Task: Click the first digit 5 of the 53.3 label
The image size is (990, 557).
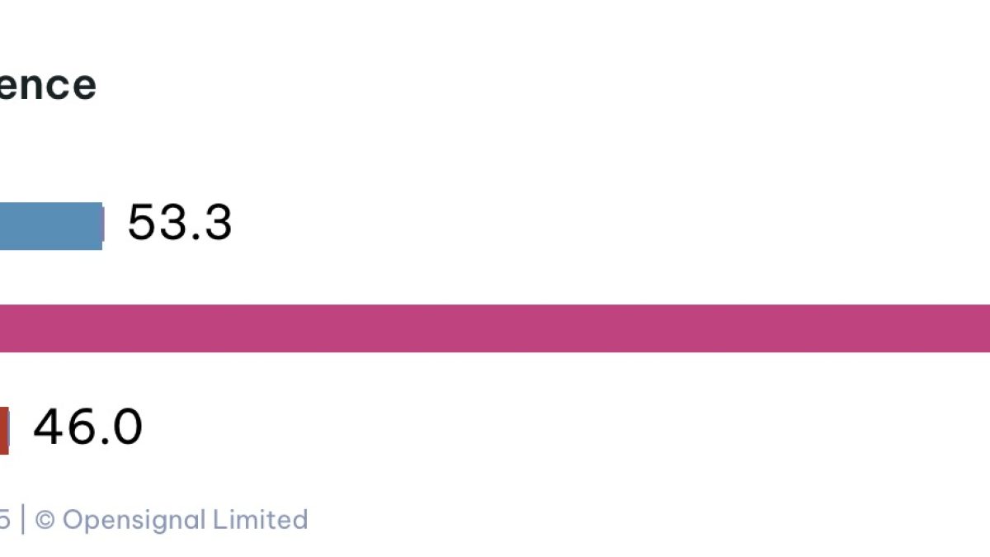Action: pos(143,223)
